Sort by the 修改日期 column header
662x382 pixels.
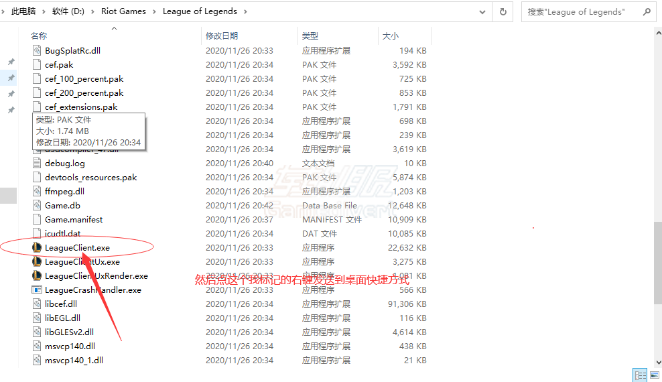click(222, 36)
